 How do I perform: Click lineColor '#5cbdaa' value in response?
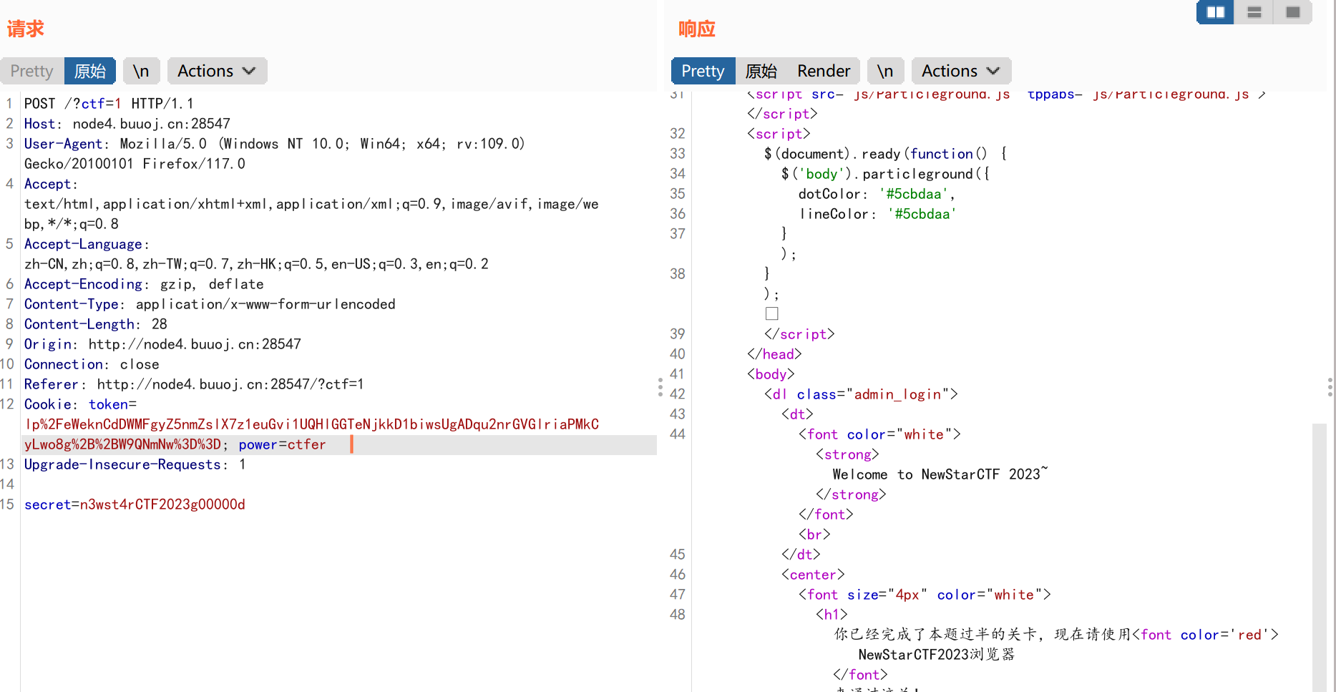[x=922, y=214]
